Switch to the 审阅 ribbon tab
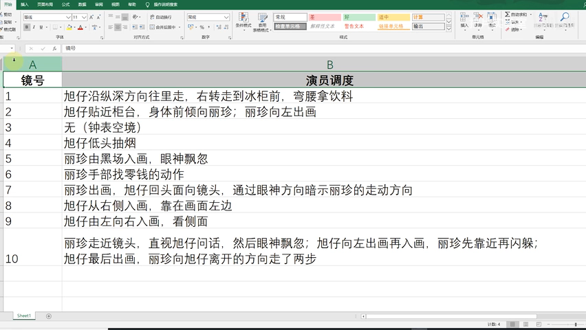 [99, 5]
